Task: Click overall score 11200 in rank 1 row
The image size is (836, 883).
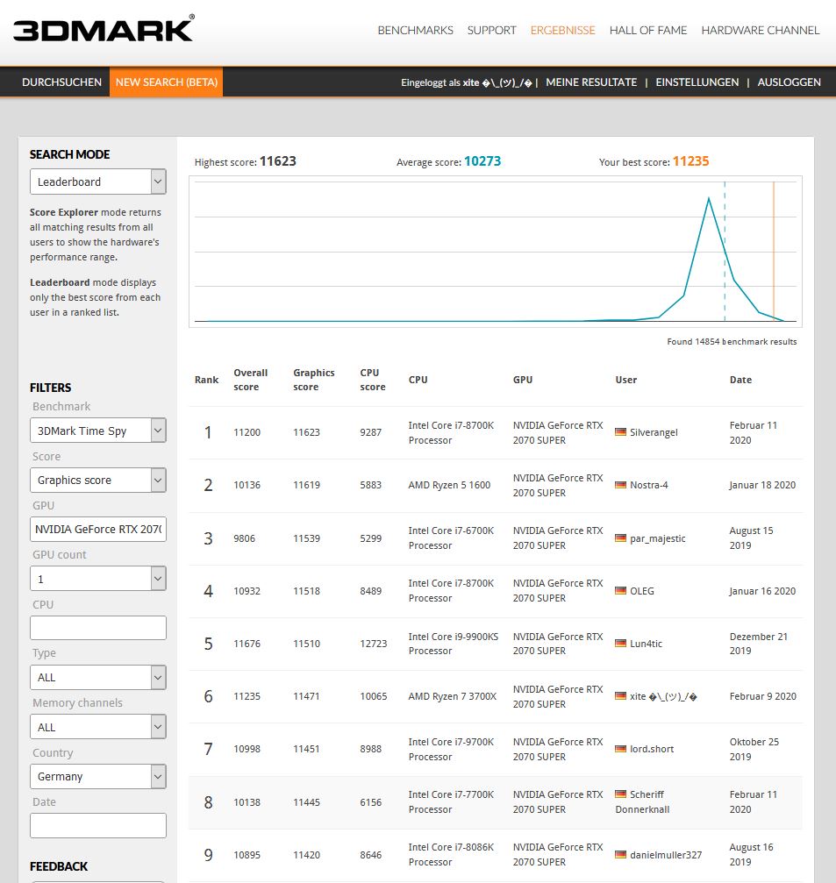Action: [x=247, y=432]
